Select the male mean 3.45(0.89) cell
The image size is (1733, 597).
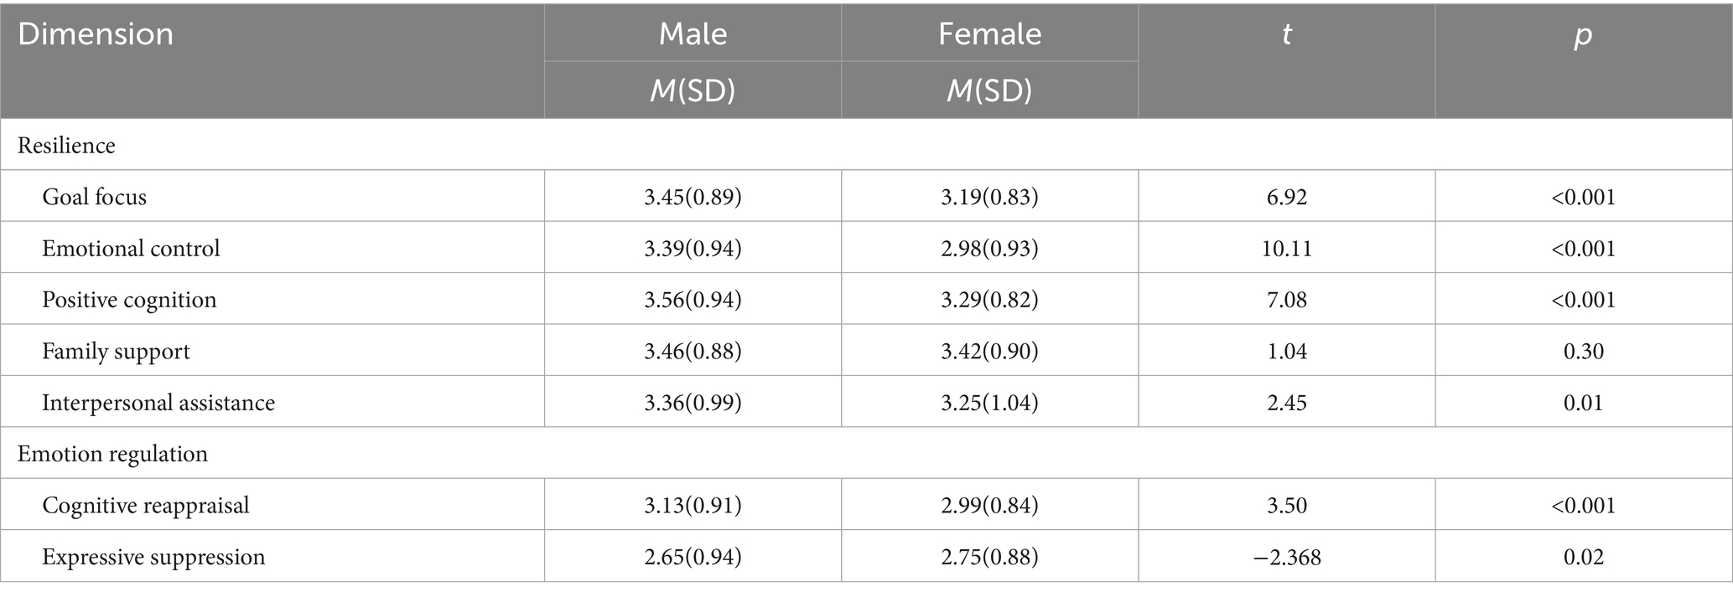tap(693, 197)
